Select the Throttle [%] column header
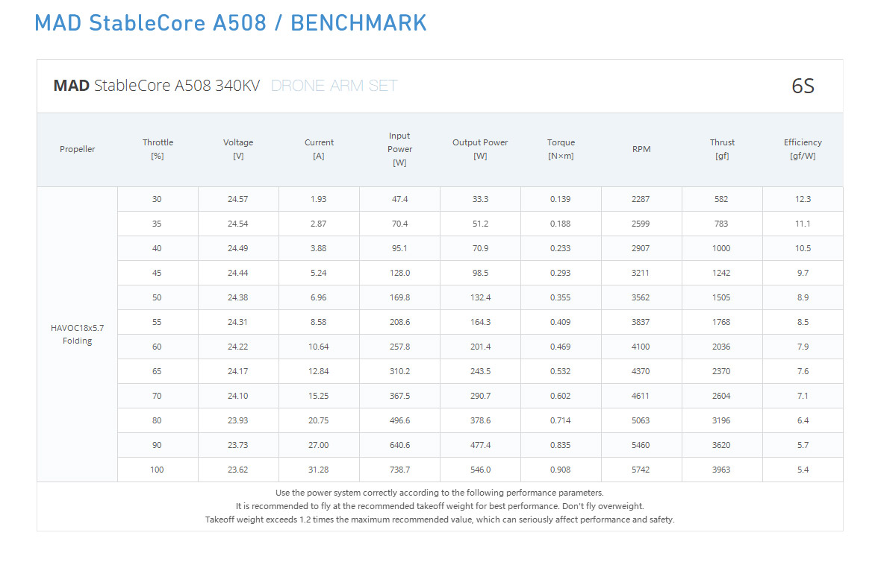The width and height of the screenshot is (881, 562). (158, 149)
